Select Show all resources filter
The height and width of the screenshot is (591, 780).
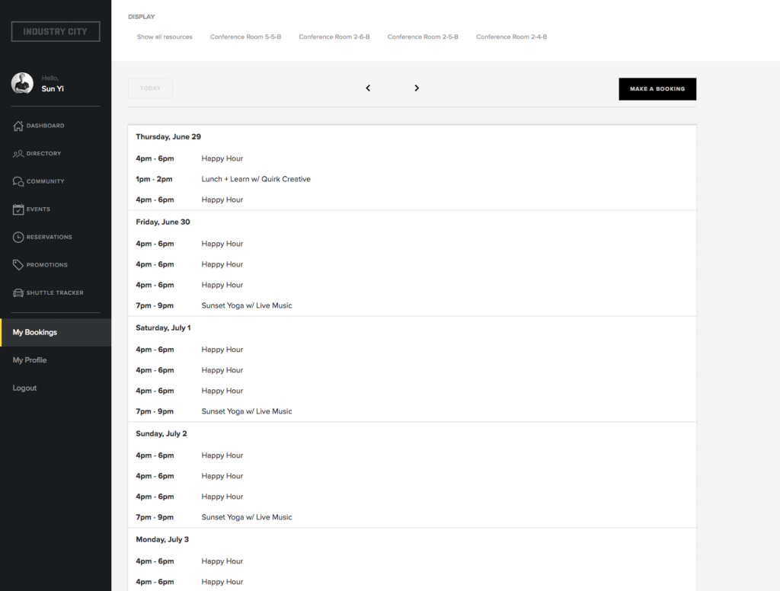165,37
